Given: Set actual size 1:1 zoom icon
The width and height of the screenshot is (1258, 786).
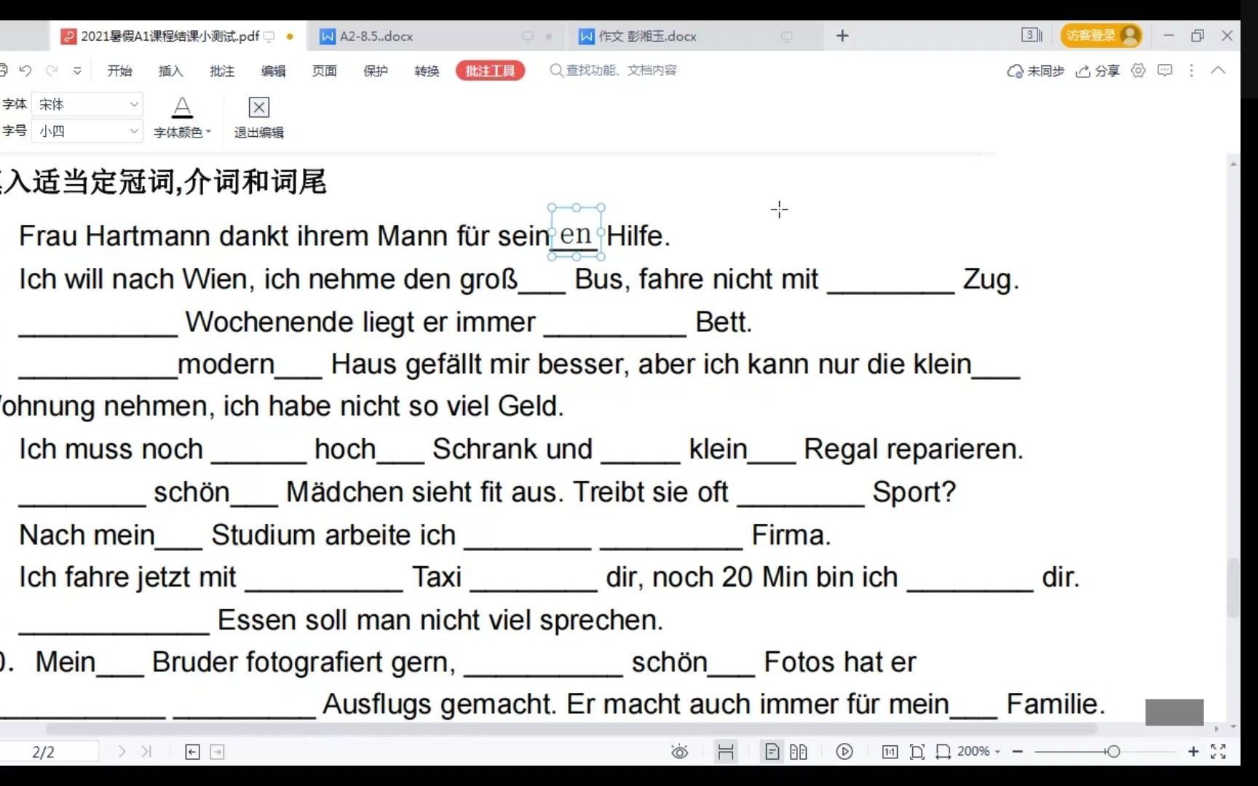Looking at the screenshot, I should pos(890,752).
